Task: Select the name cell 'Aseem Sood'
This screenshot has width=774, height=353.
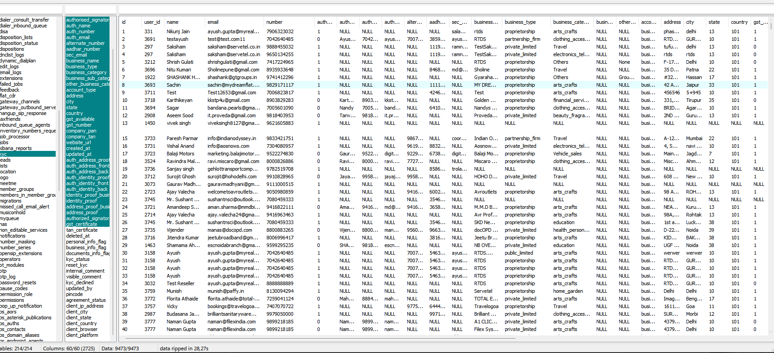Action: tap(180, 115)
